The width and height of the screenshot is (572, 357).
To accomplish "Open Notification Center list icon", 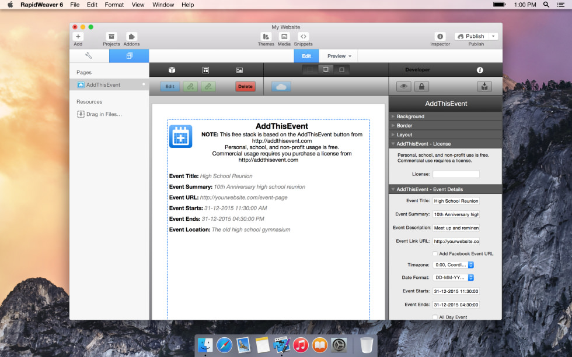I will coord(561,5).
